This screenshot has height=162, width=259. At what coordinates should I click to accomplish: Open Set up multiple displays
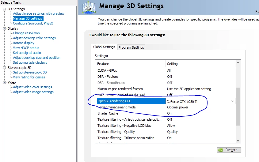[x=30, y=62]
